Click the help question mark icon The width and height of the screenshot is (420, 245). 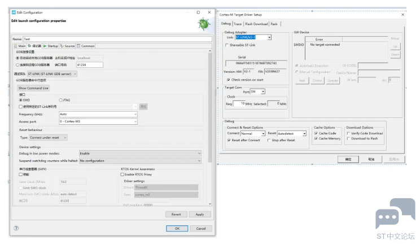(16, 228)
